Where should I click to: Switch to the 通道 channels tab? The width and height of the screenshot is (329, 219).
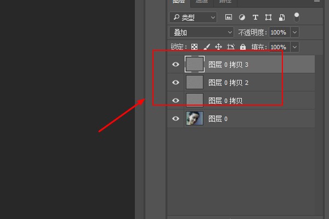(x=202, y=2)
